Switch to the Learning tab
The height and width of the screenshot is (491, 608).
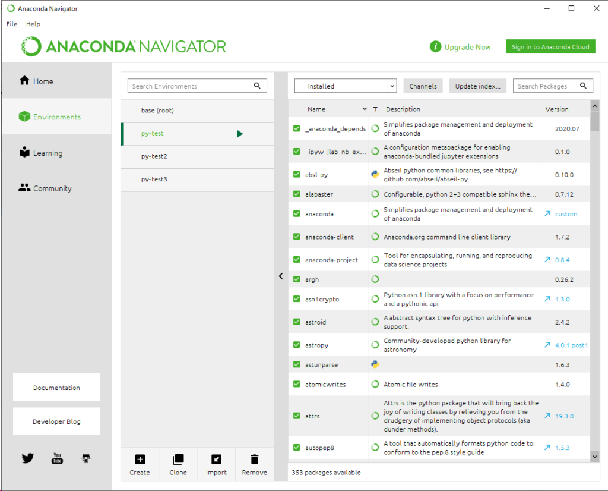[x=47, y=153]
